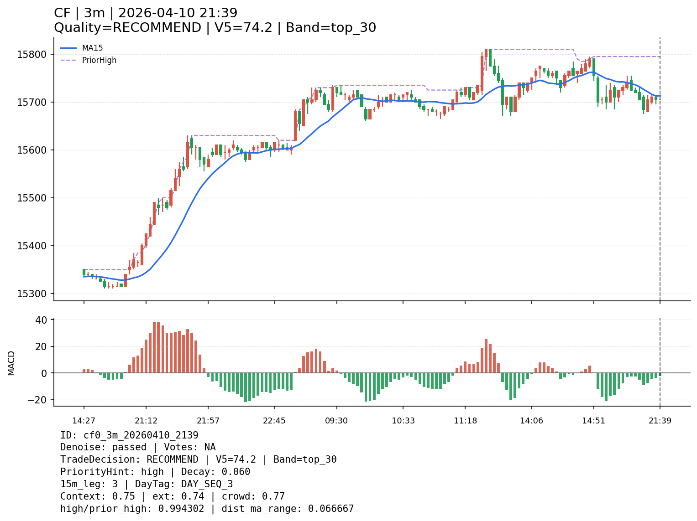Click the 15m_leg: 3 DayTag text line

click(147, 484)
